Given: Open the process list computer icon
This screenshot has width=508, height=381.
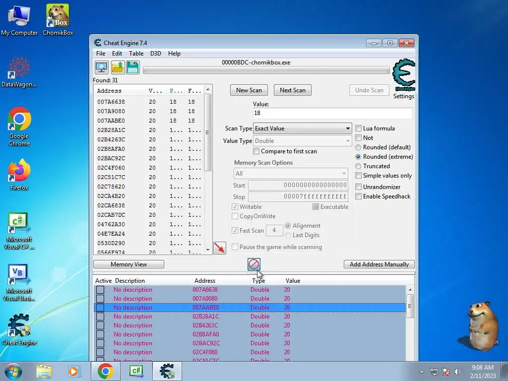Looking at the screenshot, I should click(x=101, y=67).
